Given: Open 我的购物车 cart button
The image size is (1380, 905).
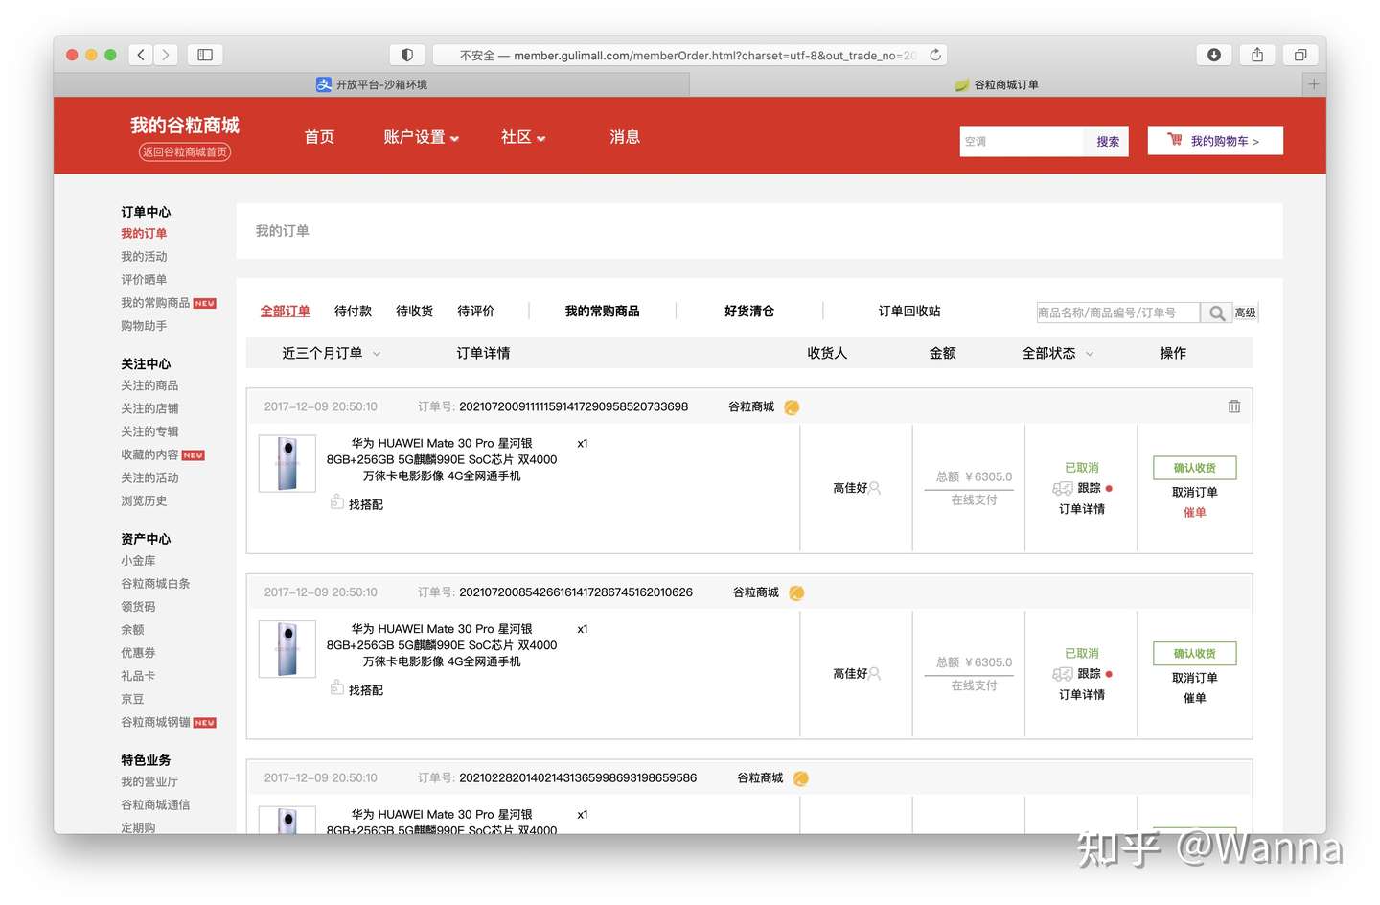Looking at the screenshot, I should (x=1215, y=141).
